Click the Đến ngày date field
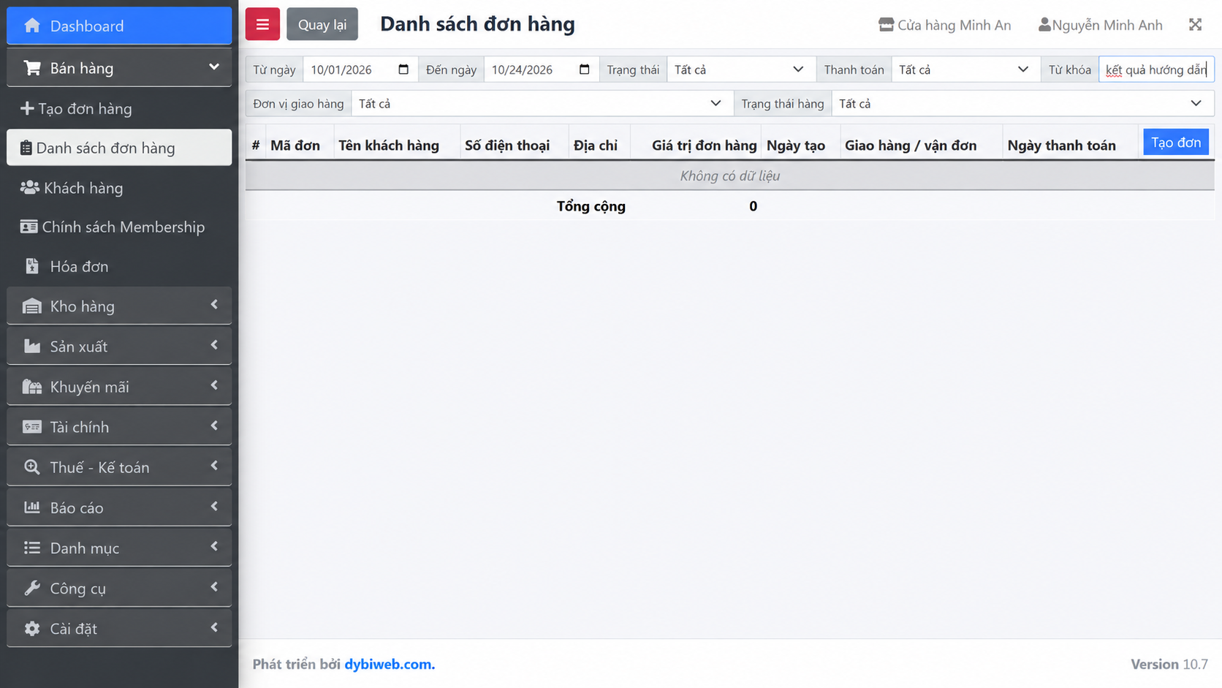The image size is (1222, 688). (541, 69)
